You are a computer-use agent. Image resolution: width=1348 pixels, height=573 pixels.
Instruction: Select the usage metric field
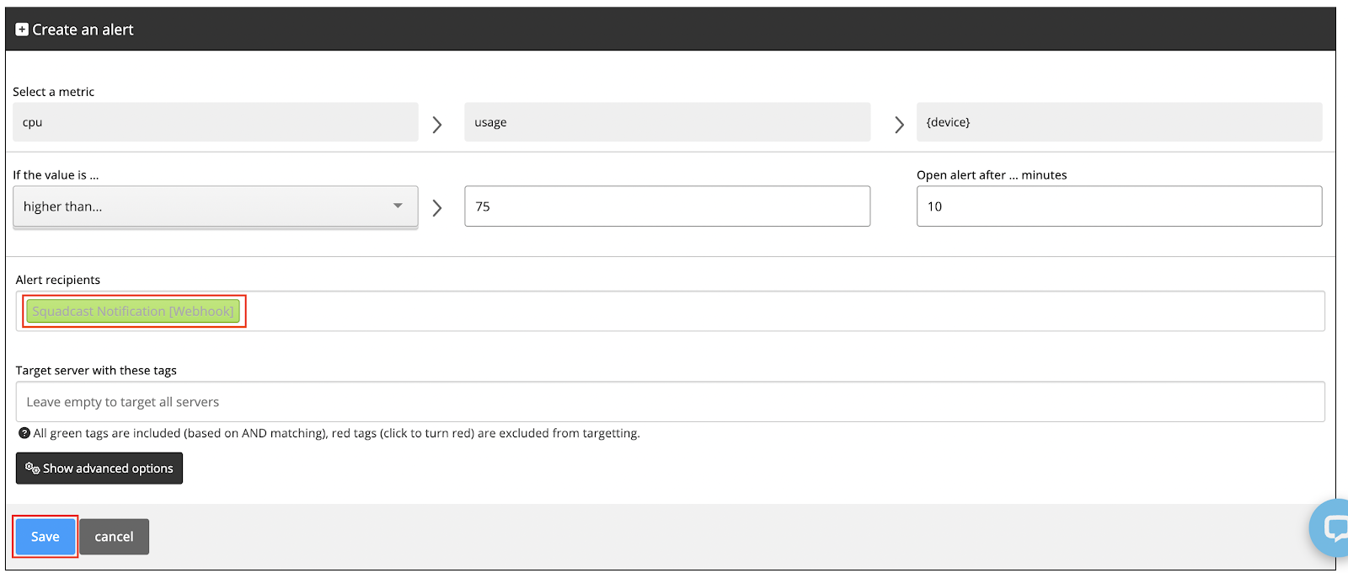click(666, 122)
